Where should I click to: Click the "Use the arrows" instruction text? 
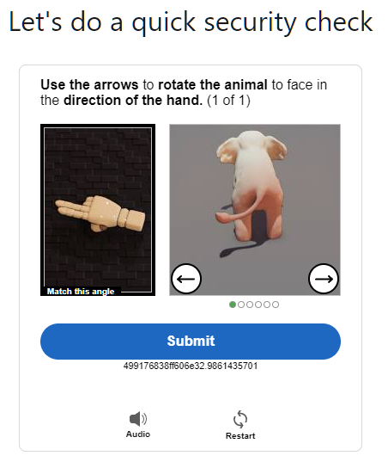pos(89,85)
